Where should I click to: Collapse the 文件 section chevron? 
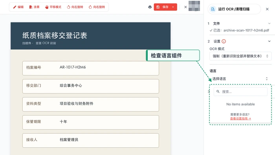(x=269, y=24)
